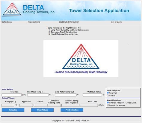Click the DELTA Cooling Towers, Inc. header text
The width and height of the screenshot is (142, 123).
tap(39, 9)
